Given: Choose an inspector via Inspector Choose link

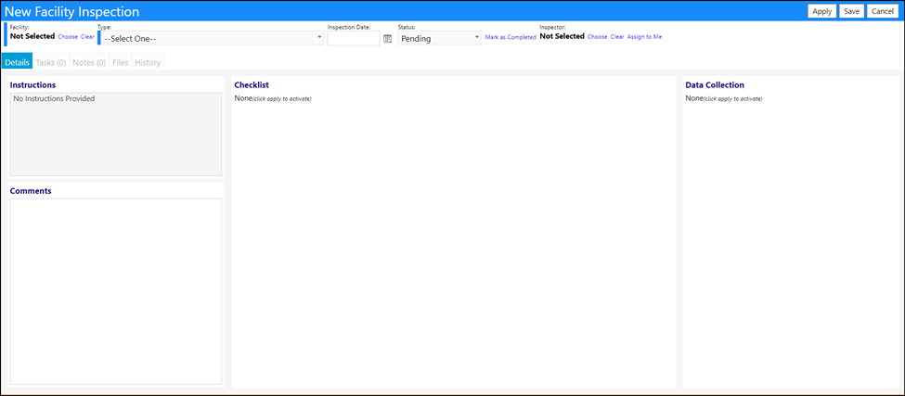Looking at the screenshot, I should pos(598,36).
